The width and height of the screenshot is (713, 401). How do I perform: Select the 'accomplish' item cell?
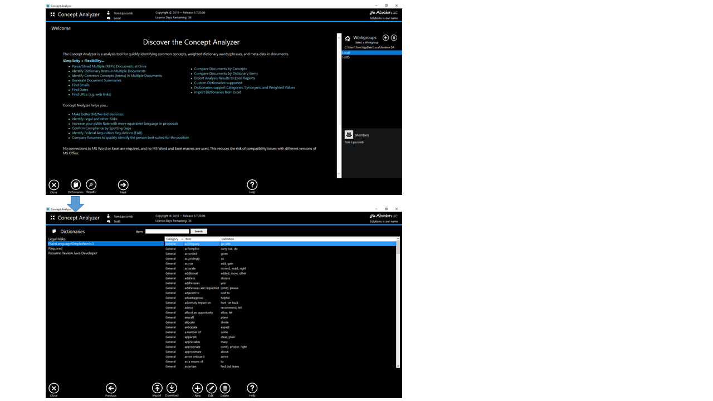coord(192,249)
